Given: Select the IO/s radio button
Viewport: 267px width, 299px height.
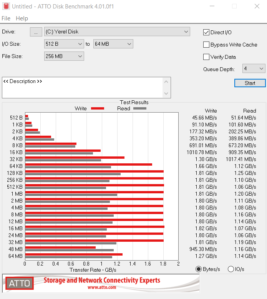Looking at the screenshot, I should [231, 269].
